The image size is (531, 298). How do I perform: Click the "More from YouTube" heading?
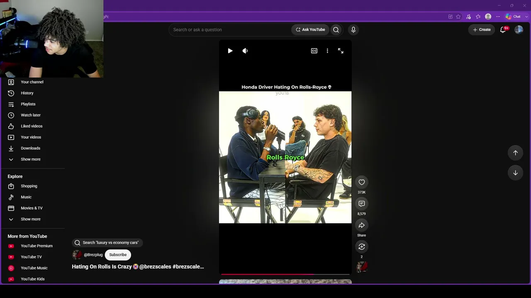coord(27,236)
